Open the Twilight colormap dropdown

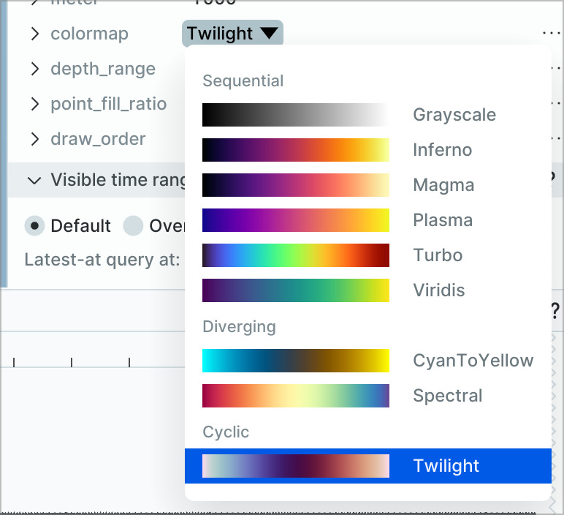point(232,33)
